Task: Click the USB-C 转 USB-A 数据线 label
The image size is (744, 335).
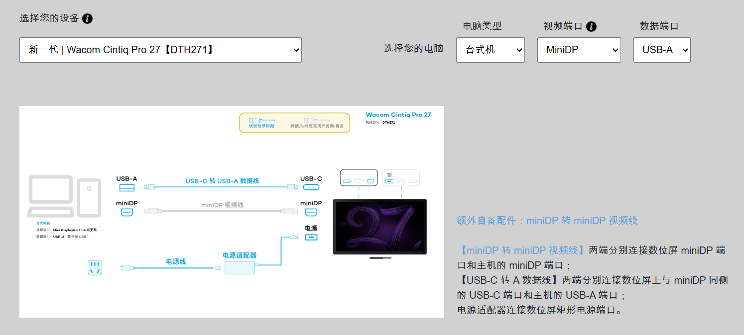Action: 222,181
